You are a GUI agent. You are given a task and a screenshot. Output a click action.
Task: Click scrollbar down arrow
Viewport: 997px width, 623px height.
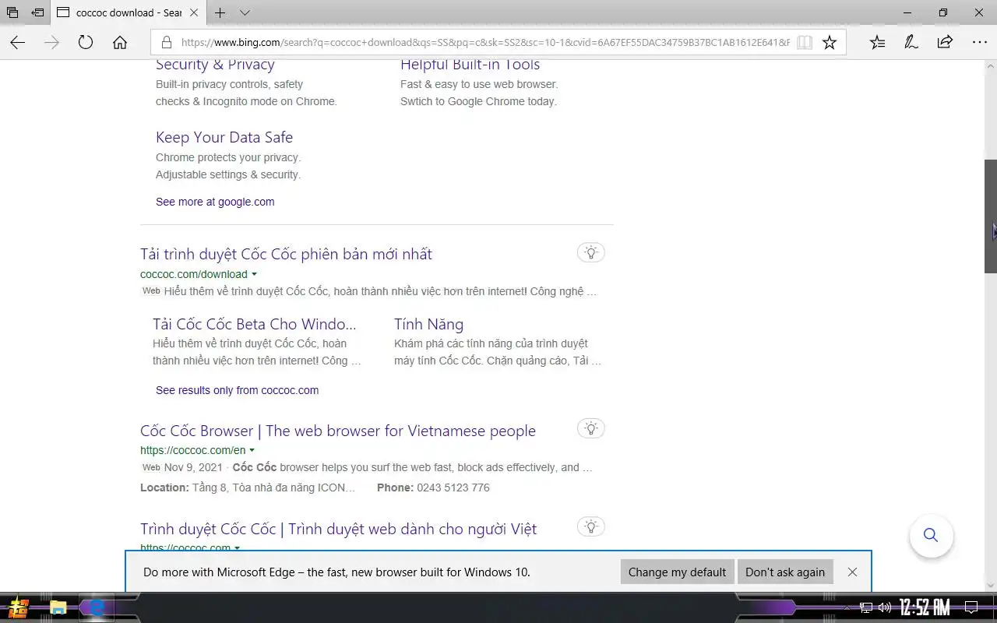point(991,586)
